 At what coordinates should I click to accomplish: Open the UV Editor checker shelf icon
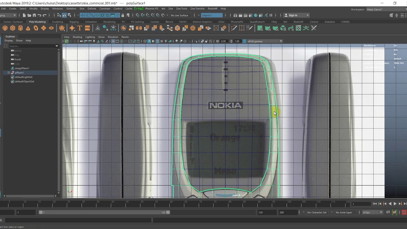(x=298, y=28)
